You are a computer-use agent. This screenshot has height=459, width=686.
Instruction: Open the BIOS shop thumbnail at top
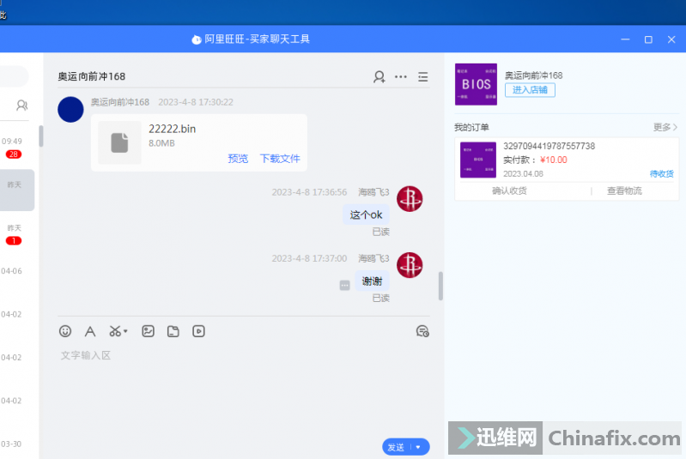476,84
